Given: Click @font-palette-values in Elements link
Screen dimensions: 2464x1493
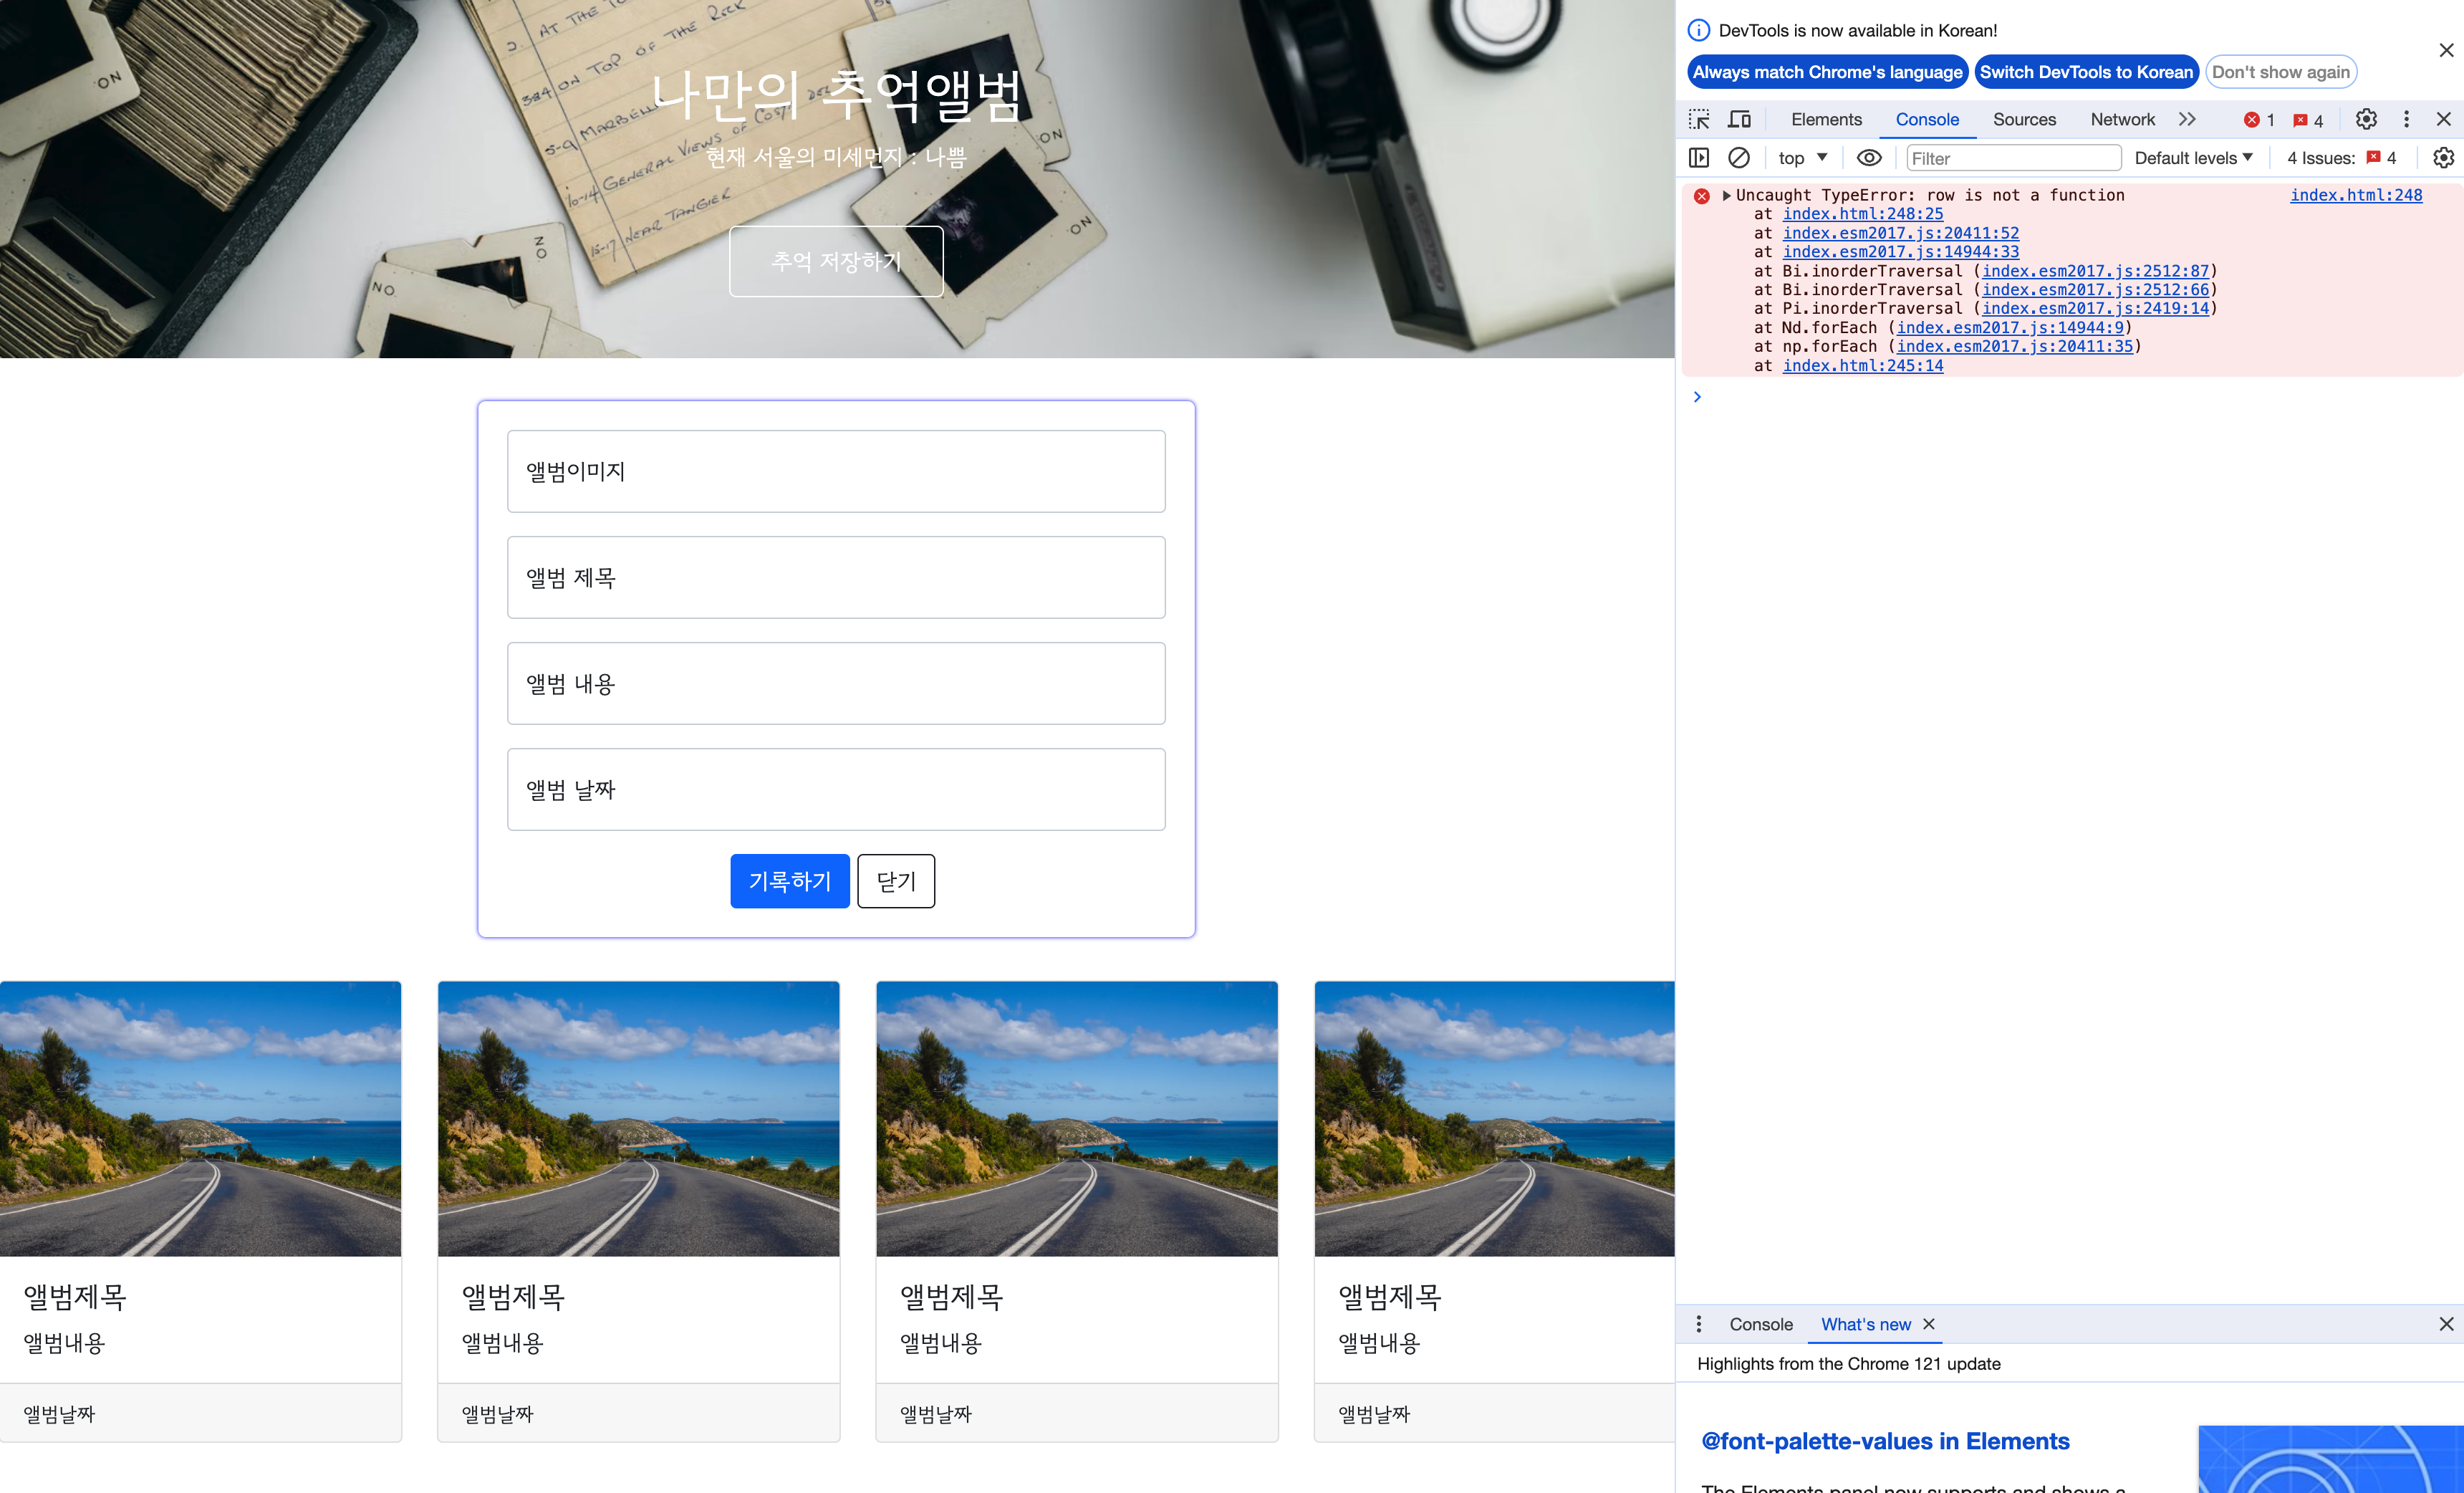Looking at the screenshot, I should [x=1885, y=1441].
